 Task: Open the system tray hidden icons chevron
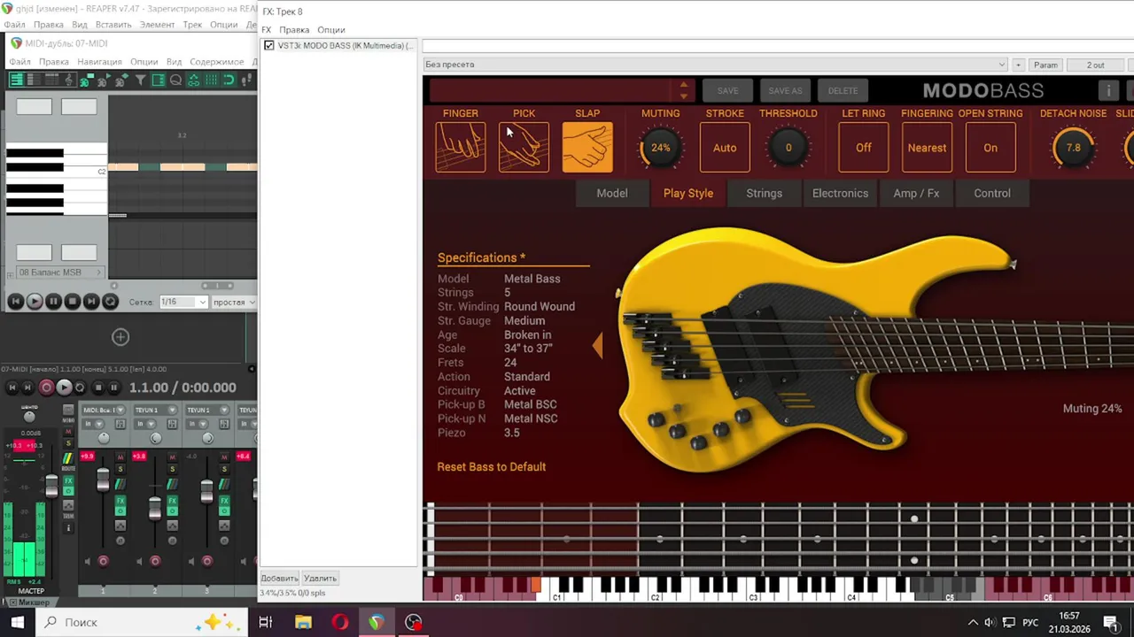tap(973, 622)
